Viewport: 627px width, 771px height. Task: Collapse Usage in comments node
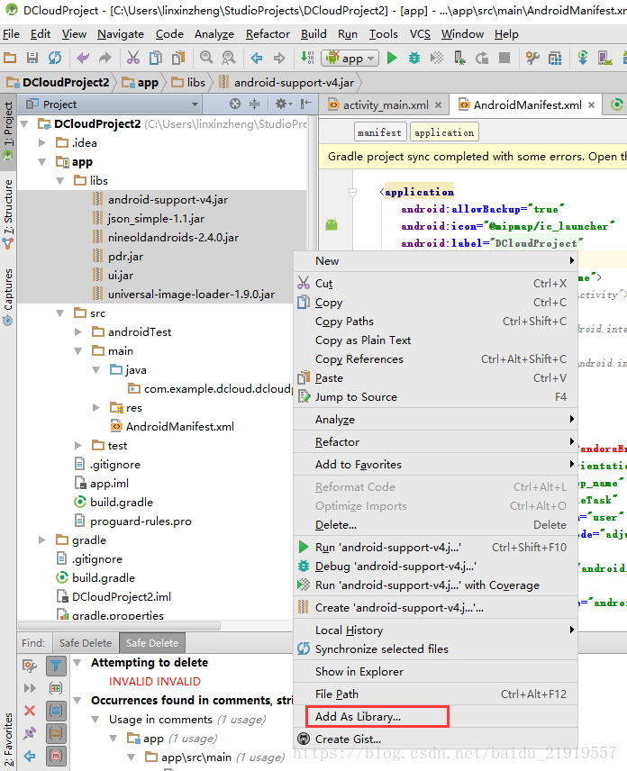pyautogui.click(x=95, y=720)
